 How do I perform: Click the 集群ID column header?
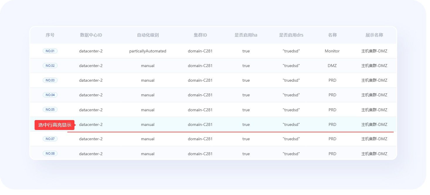[x=200, y=35]
